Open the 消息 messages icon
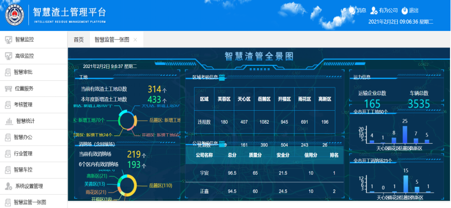Image resolution: width=451 pixels, height=208 pixels. tap(352, 10)
